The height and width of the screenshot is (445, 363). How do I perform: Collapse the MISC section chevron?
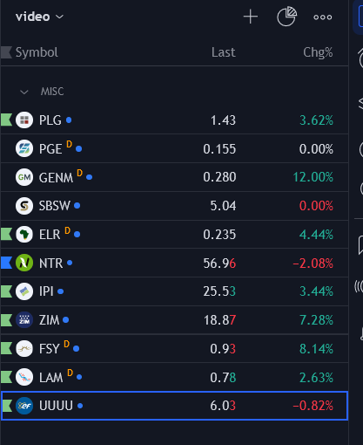[x=24, y=92]
